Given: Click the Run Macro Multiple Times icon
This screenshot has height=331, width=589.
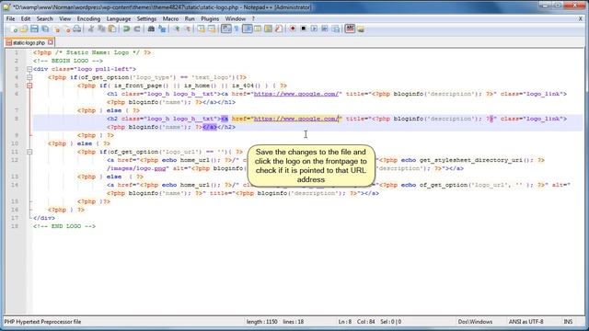Looking at the screenshot, I should pos(325,29).
